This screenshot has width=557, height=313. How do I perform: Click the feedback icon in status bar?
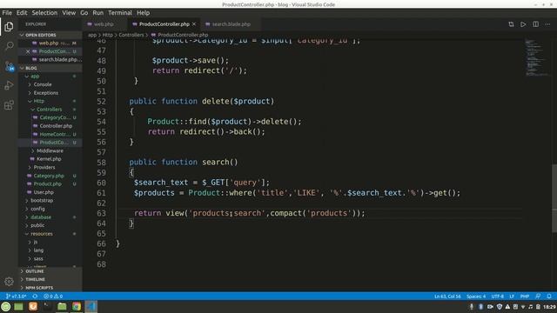tap(538, 296)
